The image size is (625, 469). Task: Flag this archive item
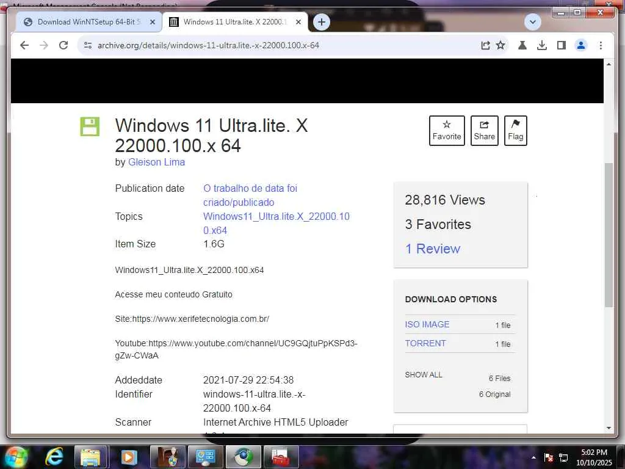pos(515,131)
